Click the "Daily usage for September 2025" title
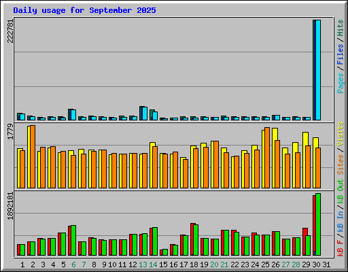Screen dimensions: 348x272 pyautogui.click(x=84, y=10)
